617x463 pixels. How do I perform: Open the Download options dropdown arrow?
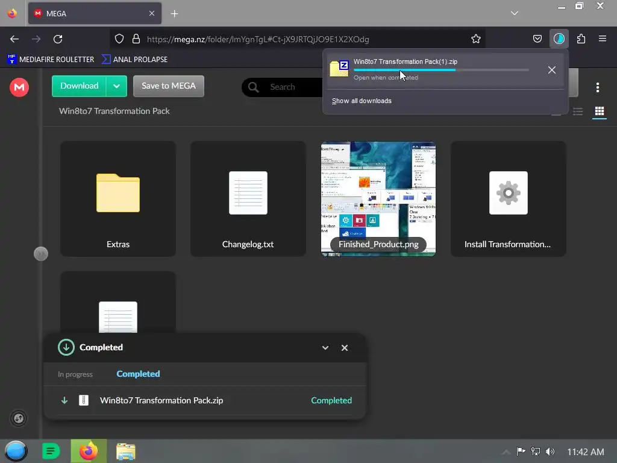[116, 86]
